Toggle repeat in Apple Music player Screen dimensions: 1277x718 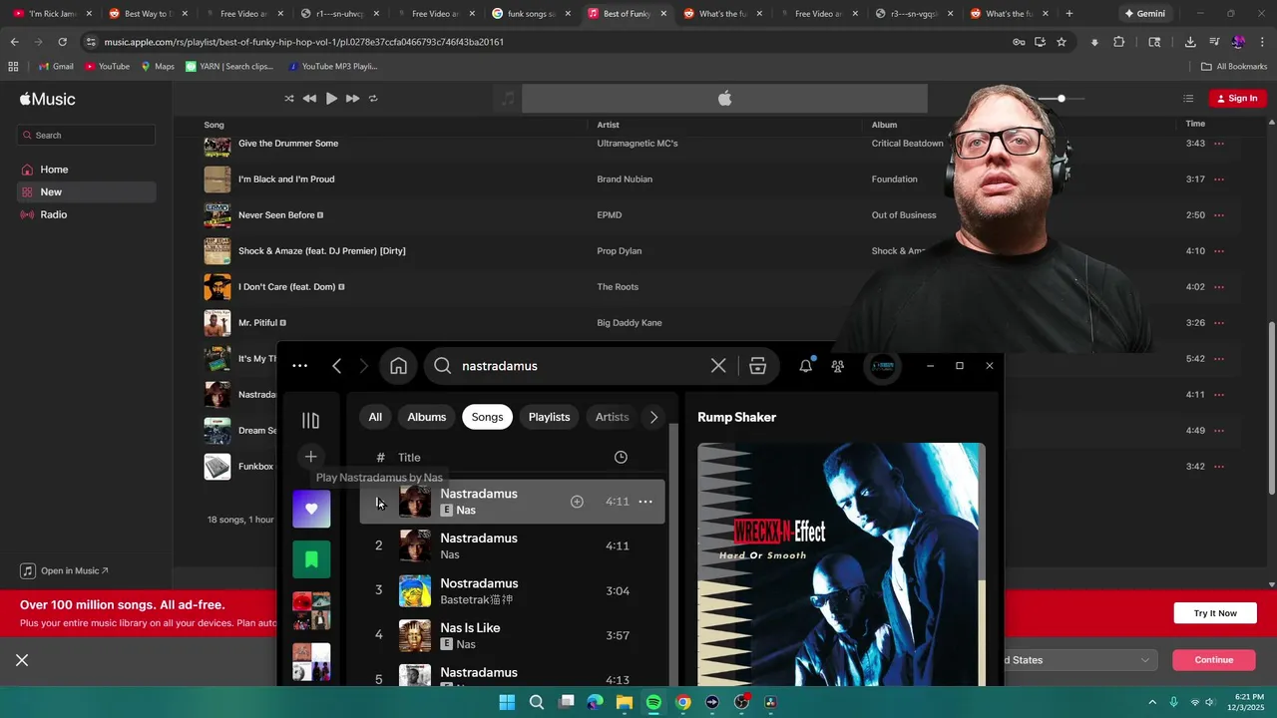pos(373,99)
